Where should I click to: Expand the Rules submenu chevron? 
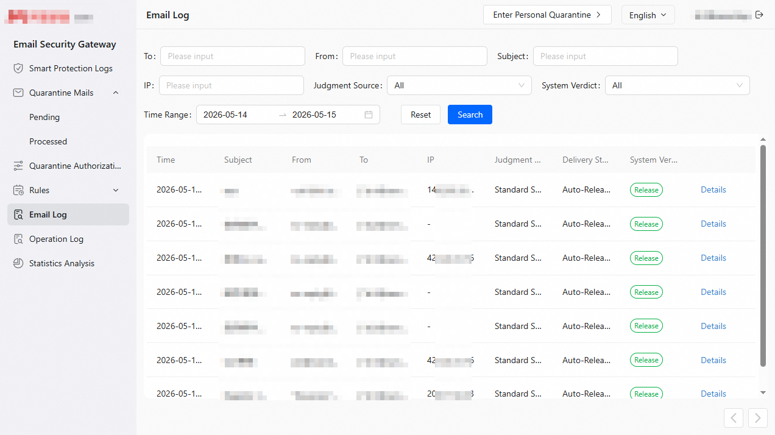coord(116,190)
